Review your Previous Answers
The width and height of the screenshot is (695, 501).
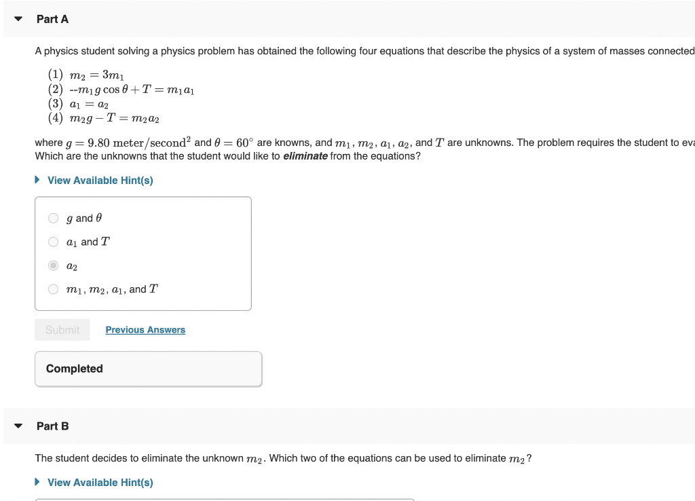click(145, 329)
